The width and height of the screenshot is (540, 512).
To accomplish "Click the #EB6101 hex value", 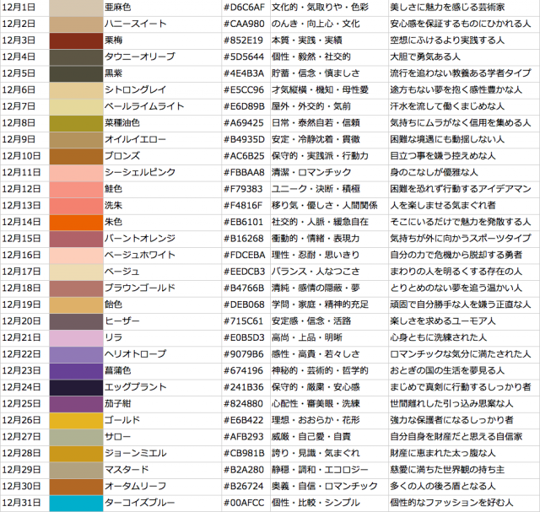I will 245,222.
